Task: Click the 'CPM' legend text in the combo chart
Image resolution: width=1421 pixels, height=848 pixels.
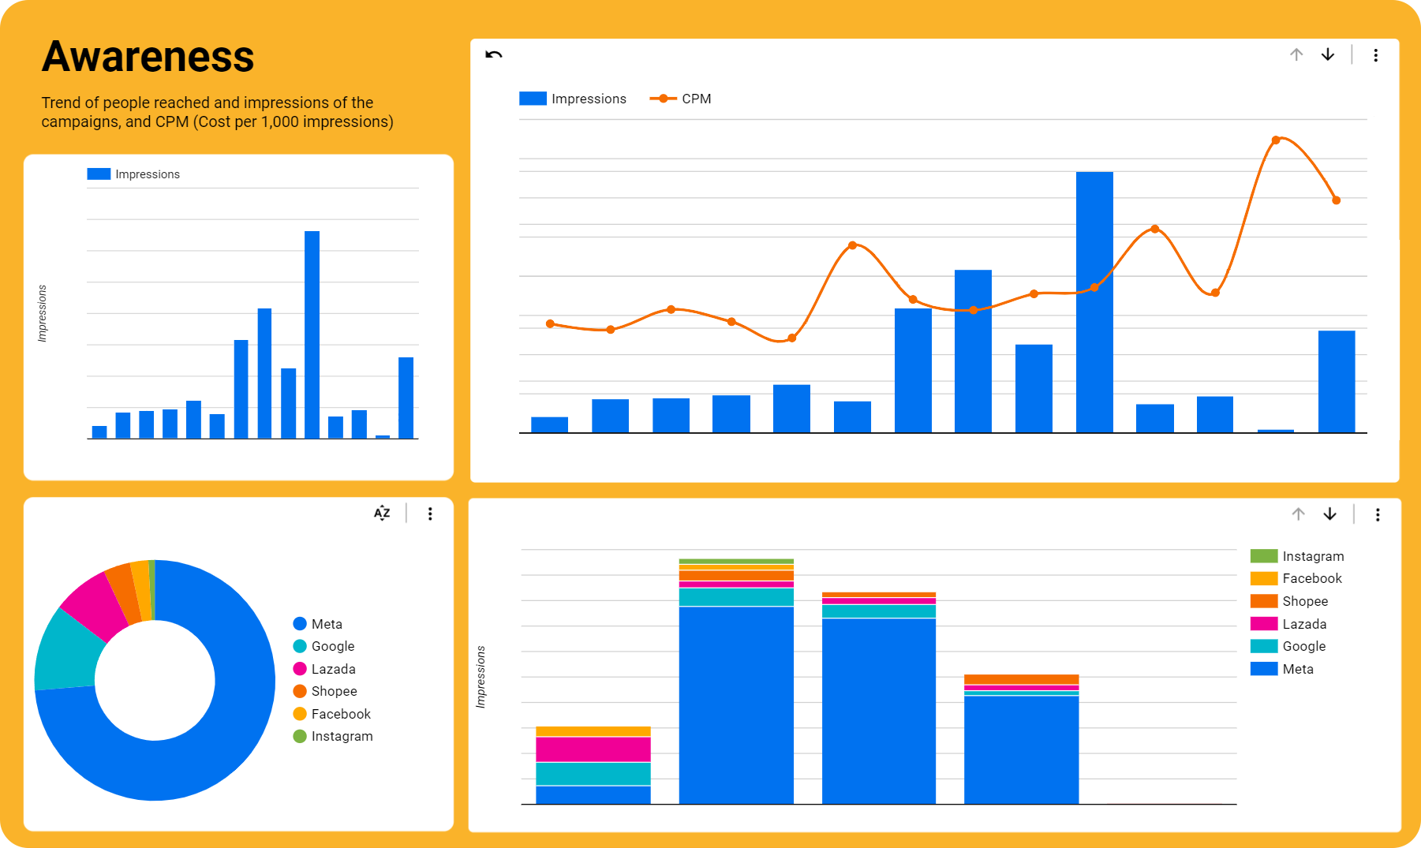Action: point(697,99)
